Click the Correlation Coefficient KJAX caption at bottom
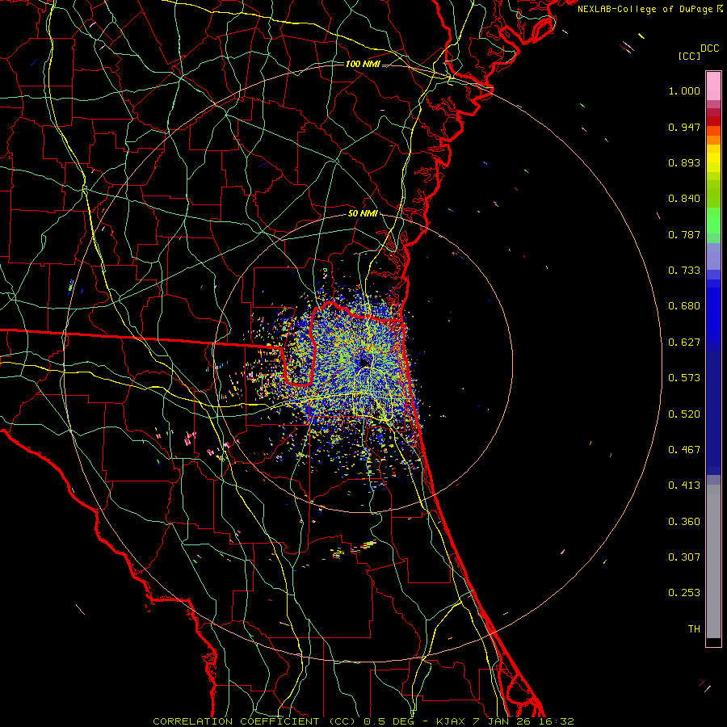Image resolution: width=727 pixels, height=727 pixels. pos(363,721)
